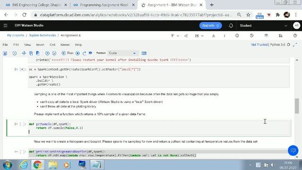Viewport: 302px width, 170px height.
Task: Open the command palette keyboard icon
Action: (x=144, y=53)
